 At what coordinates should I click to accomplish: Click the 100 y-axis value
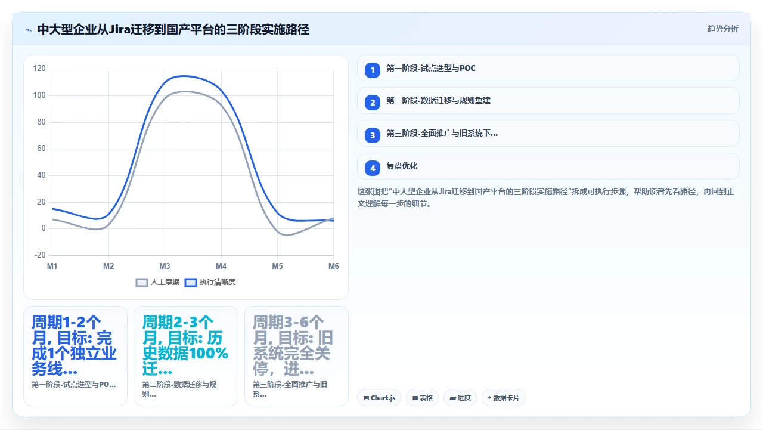(x=39, y=95)
